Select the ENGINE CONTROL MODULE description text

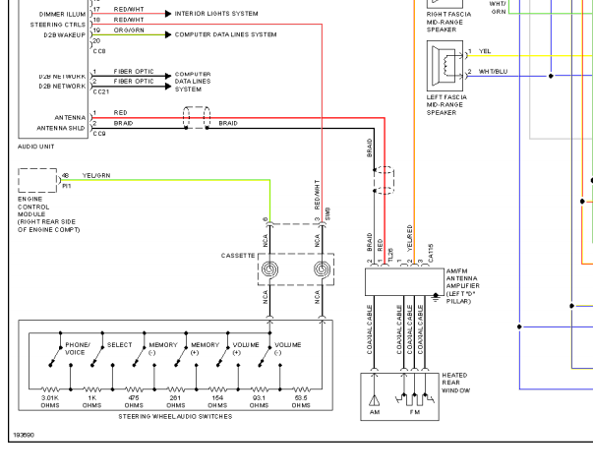[x=48, y=214]
